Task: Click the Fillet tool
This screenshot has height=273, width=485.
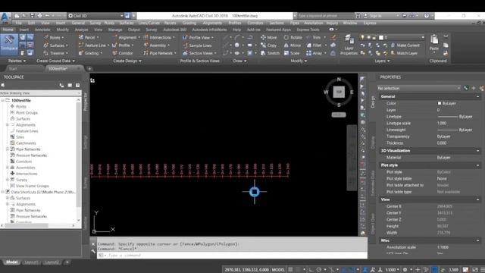Action: [314, 45]
